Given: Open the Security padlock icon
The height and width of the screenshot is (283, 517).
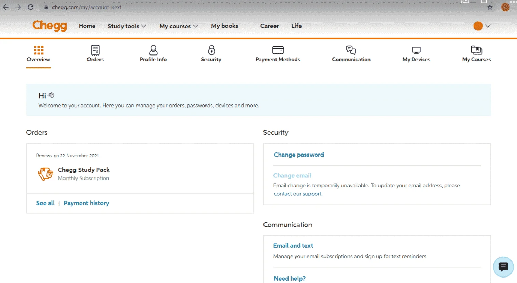Looking at the screenshot, I should (211, 50).
